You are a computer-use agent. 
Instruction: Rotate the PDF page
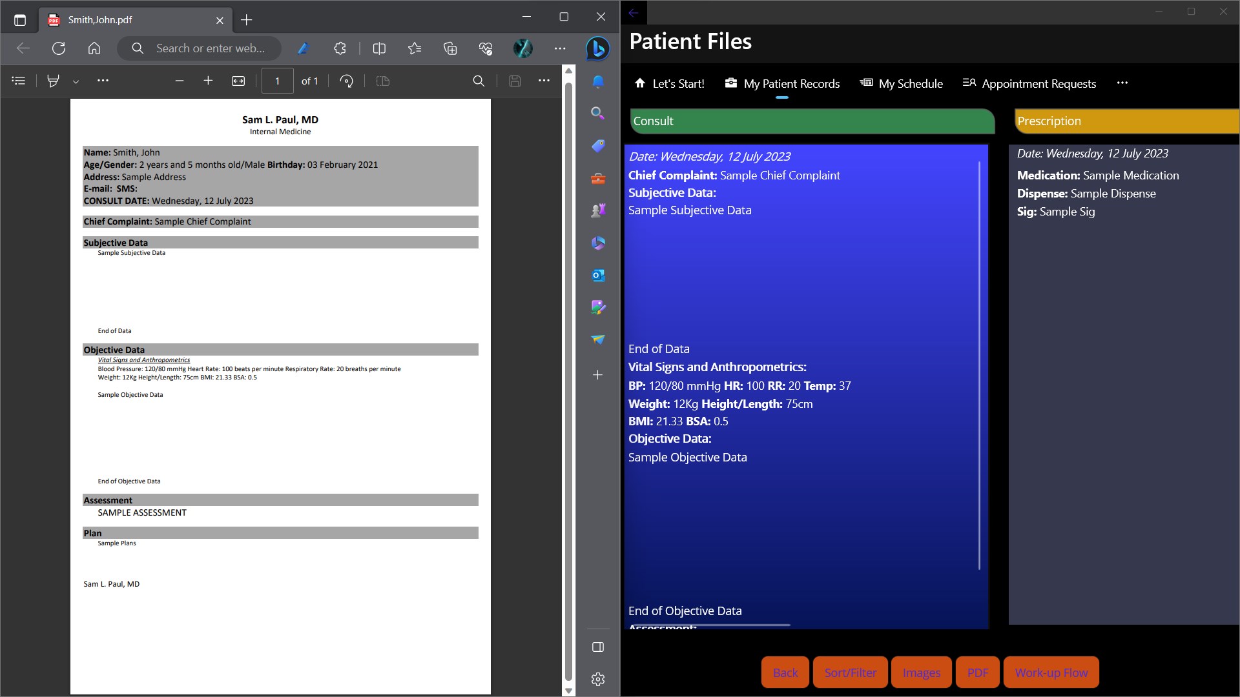pyautogui.click(x=346, y=81)
